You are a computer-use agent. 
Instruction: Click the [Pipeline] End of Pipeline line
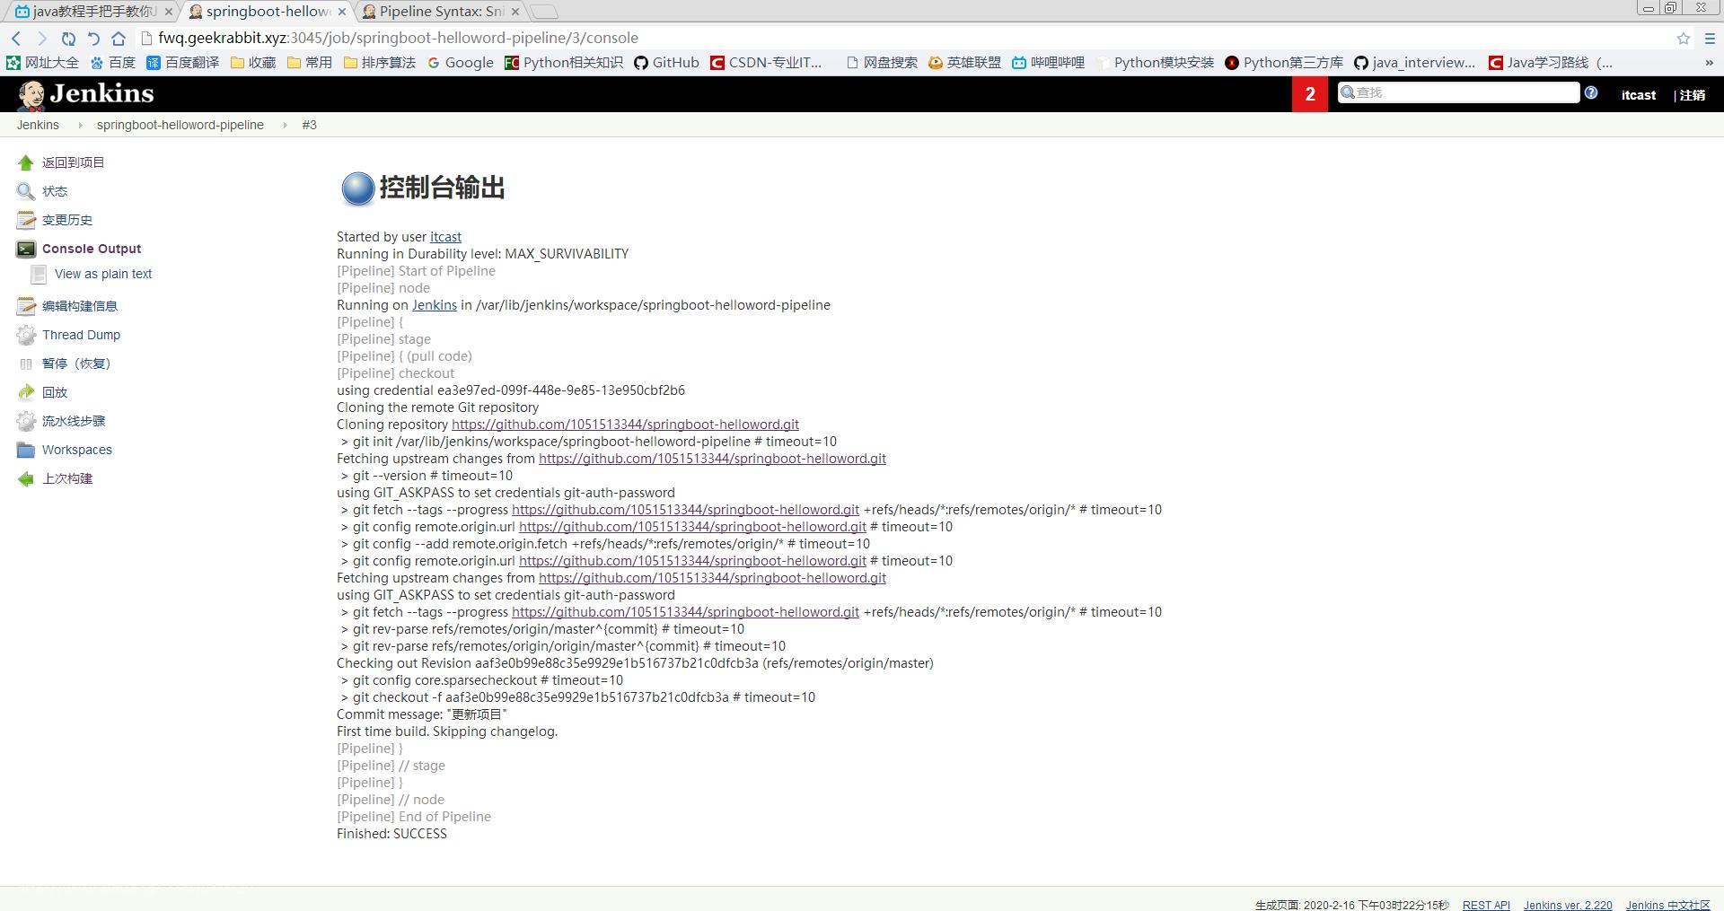pos(414,817)
